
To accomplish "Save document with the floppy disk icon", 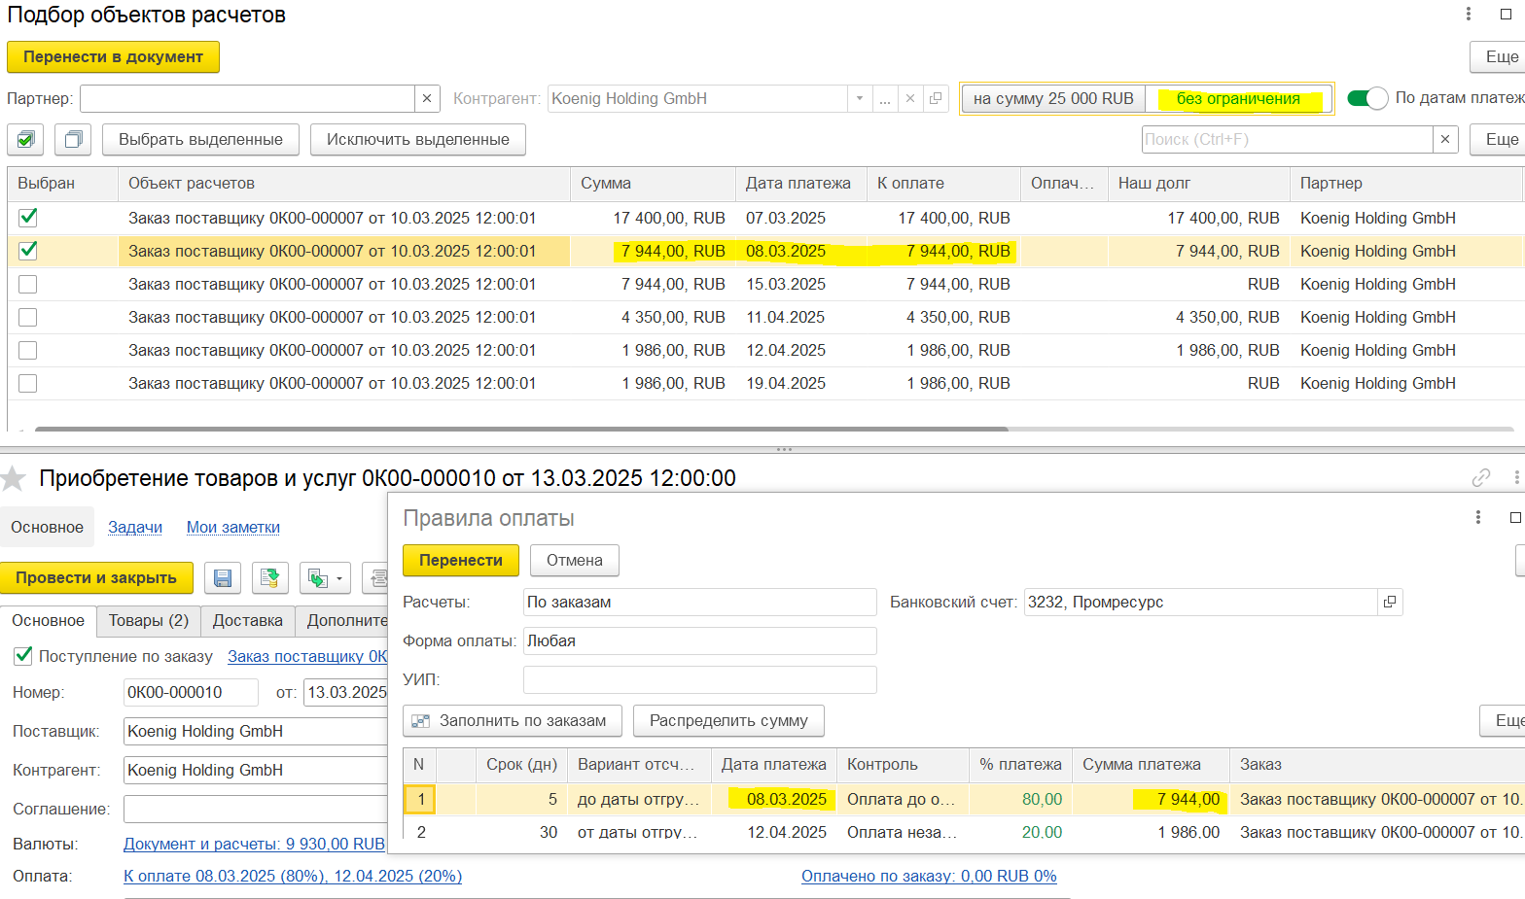I will click(223, 578).
